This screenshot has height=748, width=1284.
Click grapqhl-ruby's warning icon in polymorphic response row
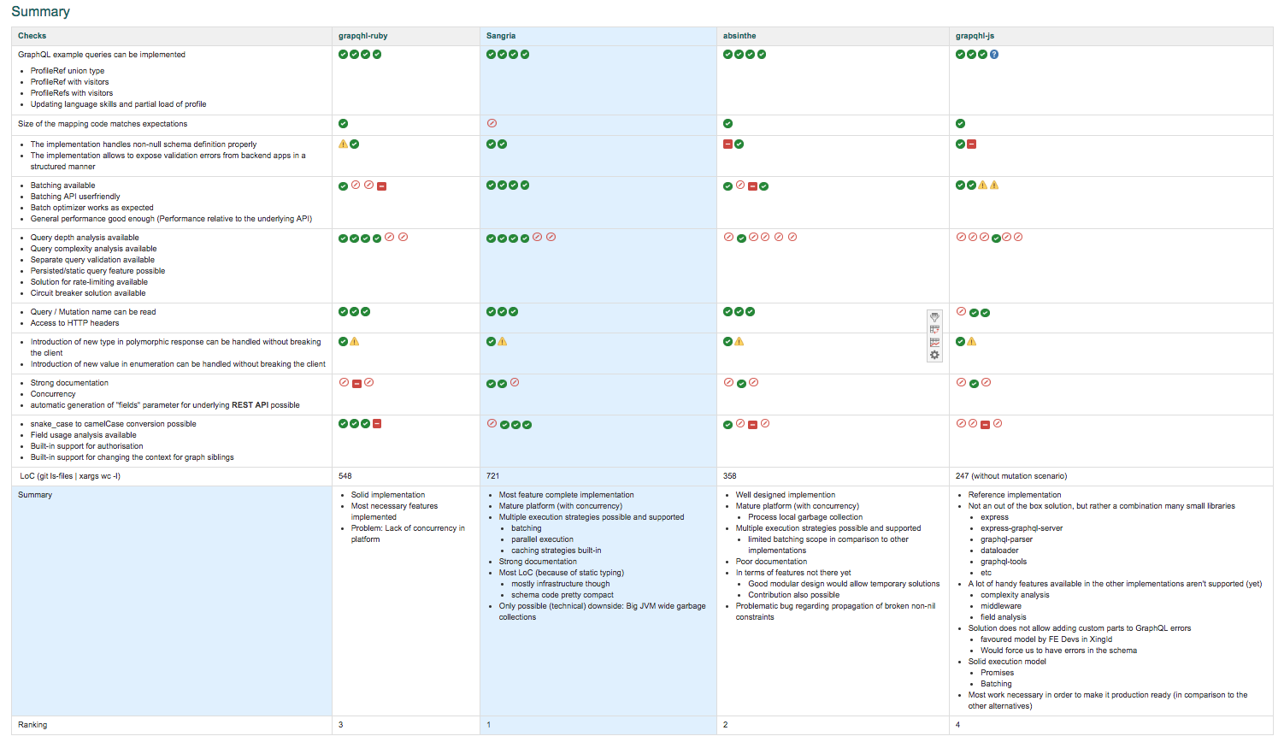355,341
